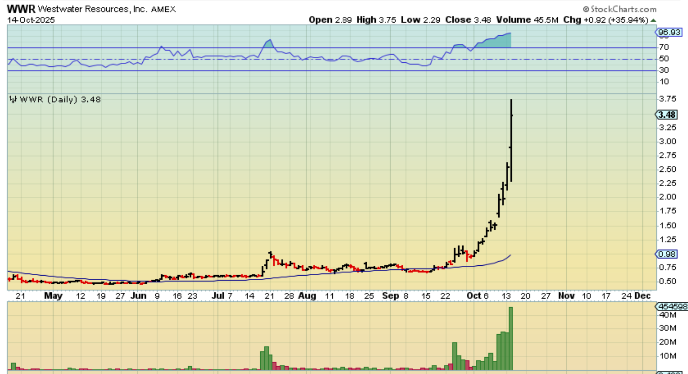The height and width of the screenshot is (374, 688).
Task: Click the WWR ticker symbol in the header
Action: pos(21,9)
